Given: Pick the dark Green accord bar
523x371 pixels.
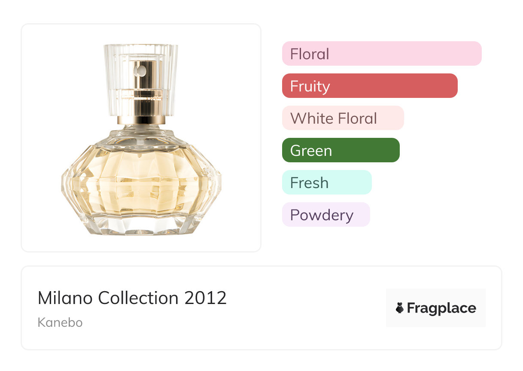Looking at the screenshot, I should 341,150.
